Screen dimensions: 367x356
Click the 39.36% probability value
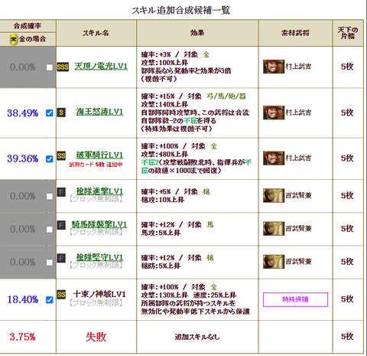tap(23, 158)
